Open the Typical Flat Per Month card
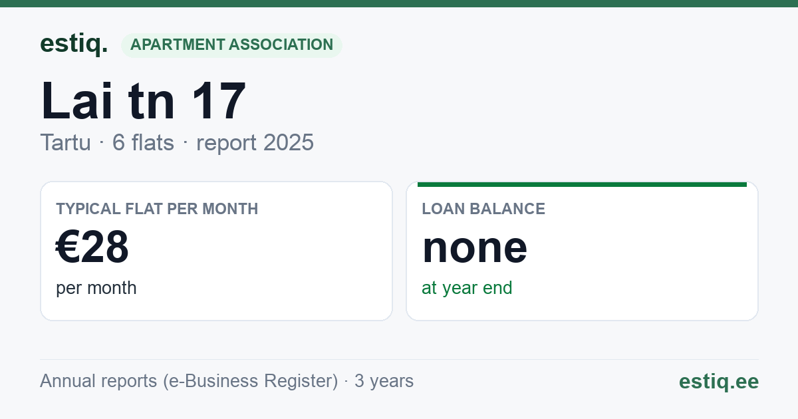Image resolution: width=798 pixels, height=419 pixels. [x=216, y=251]
